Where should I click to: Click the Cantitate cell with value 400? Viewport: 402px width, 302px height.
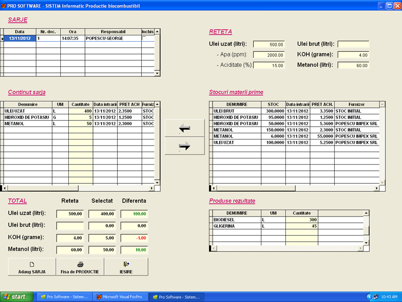click(80, 111)
